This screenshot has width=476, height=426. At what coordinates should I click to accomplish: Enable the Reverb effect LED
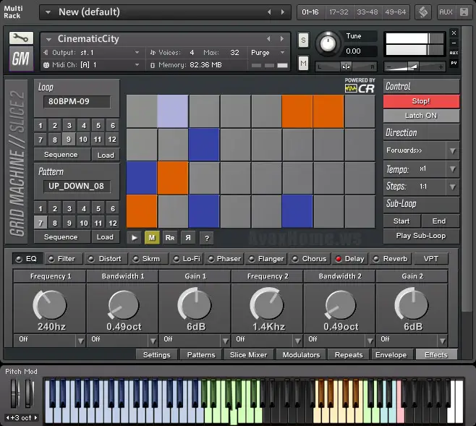pyautogui.click(x=376, y=259)
